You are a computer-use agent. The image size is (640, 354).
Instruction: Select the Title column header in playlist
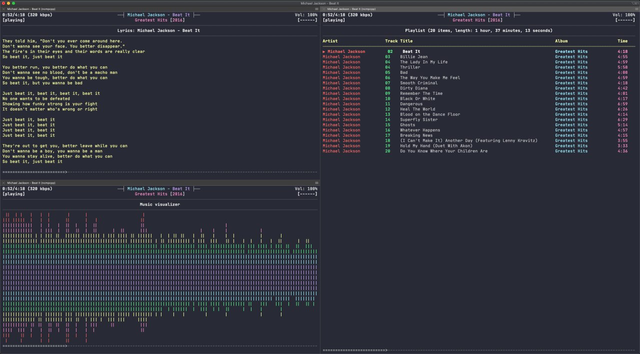pyautogui.click(x=406, y=41)
